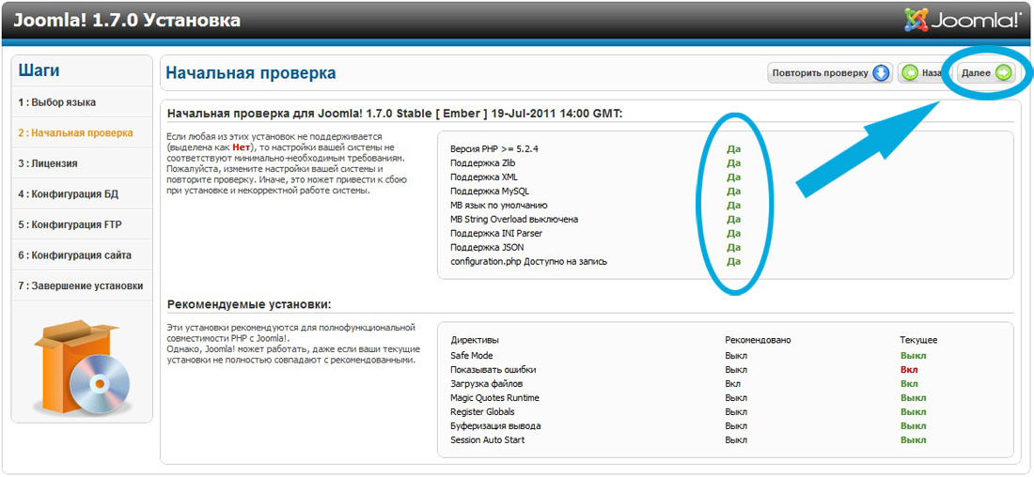Select step 1 Выбор языка
The height and width of the screenshot is (477, 1034).
56,102
